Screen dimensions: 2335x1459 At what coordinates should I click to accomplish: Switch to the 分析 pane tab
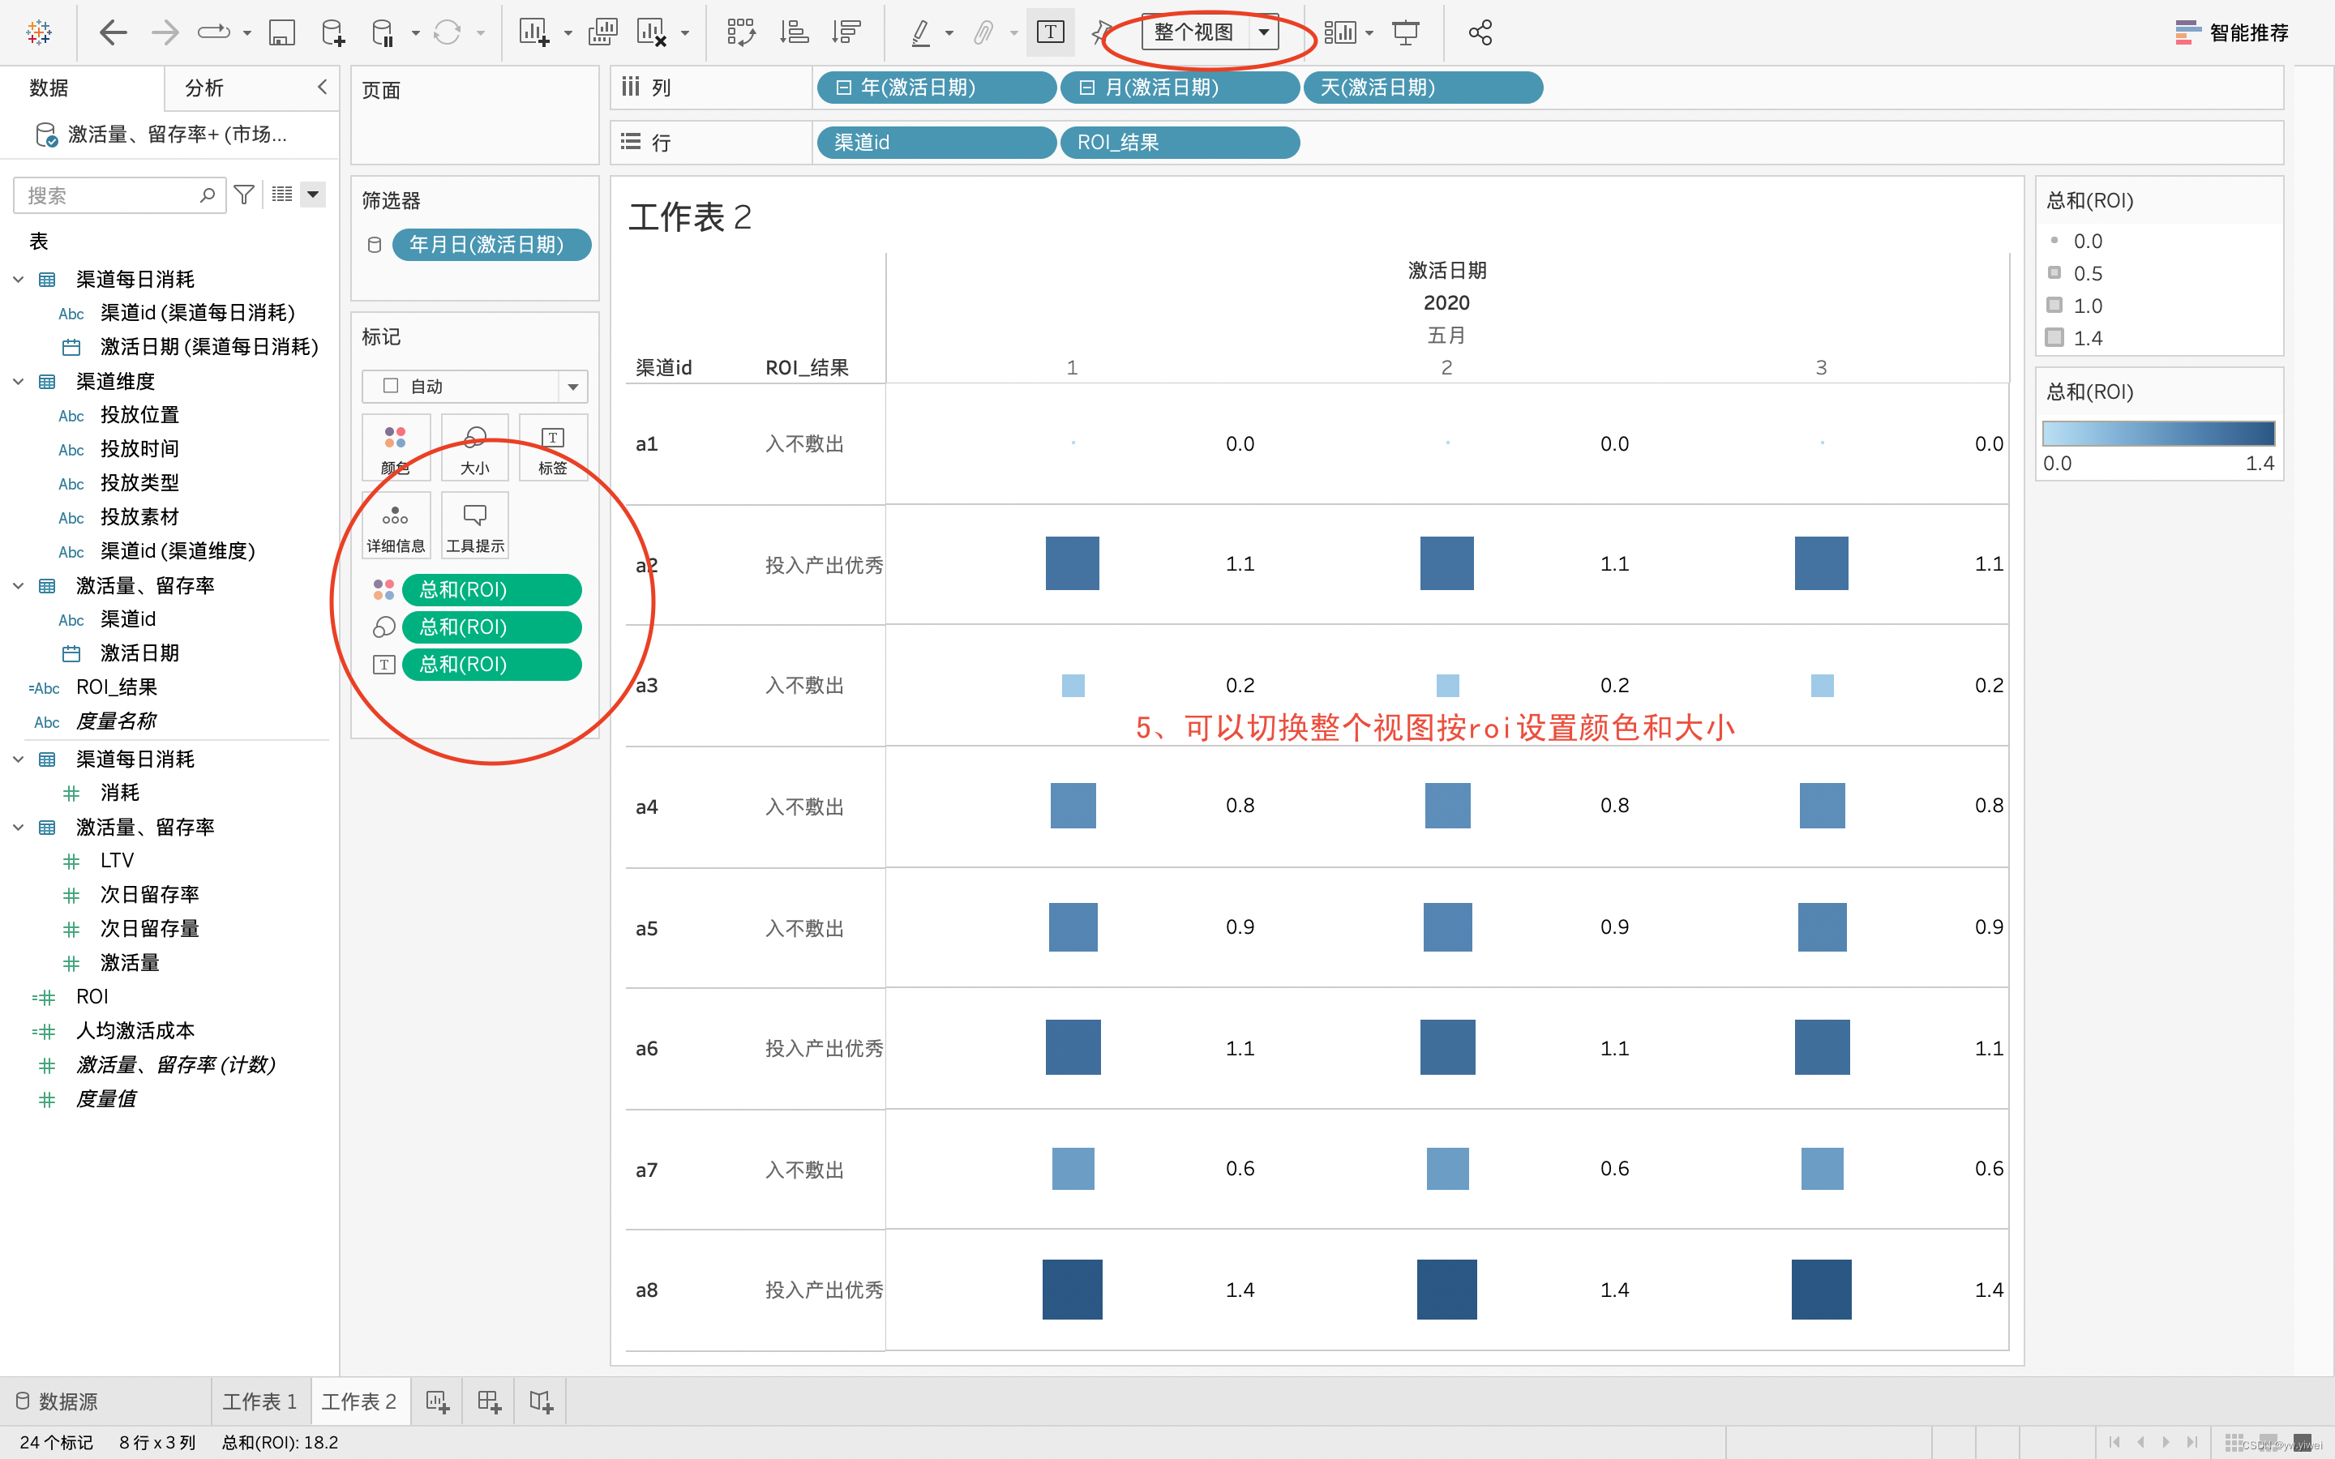tap(204, 88)
